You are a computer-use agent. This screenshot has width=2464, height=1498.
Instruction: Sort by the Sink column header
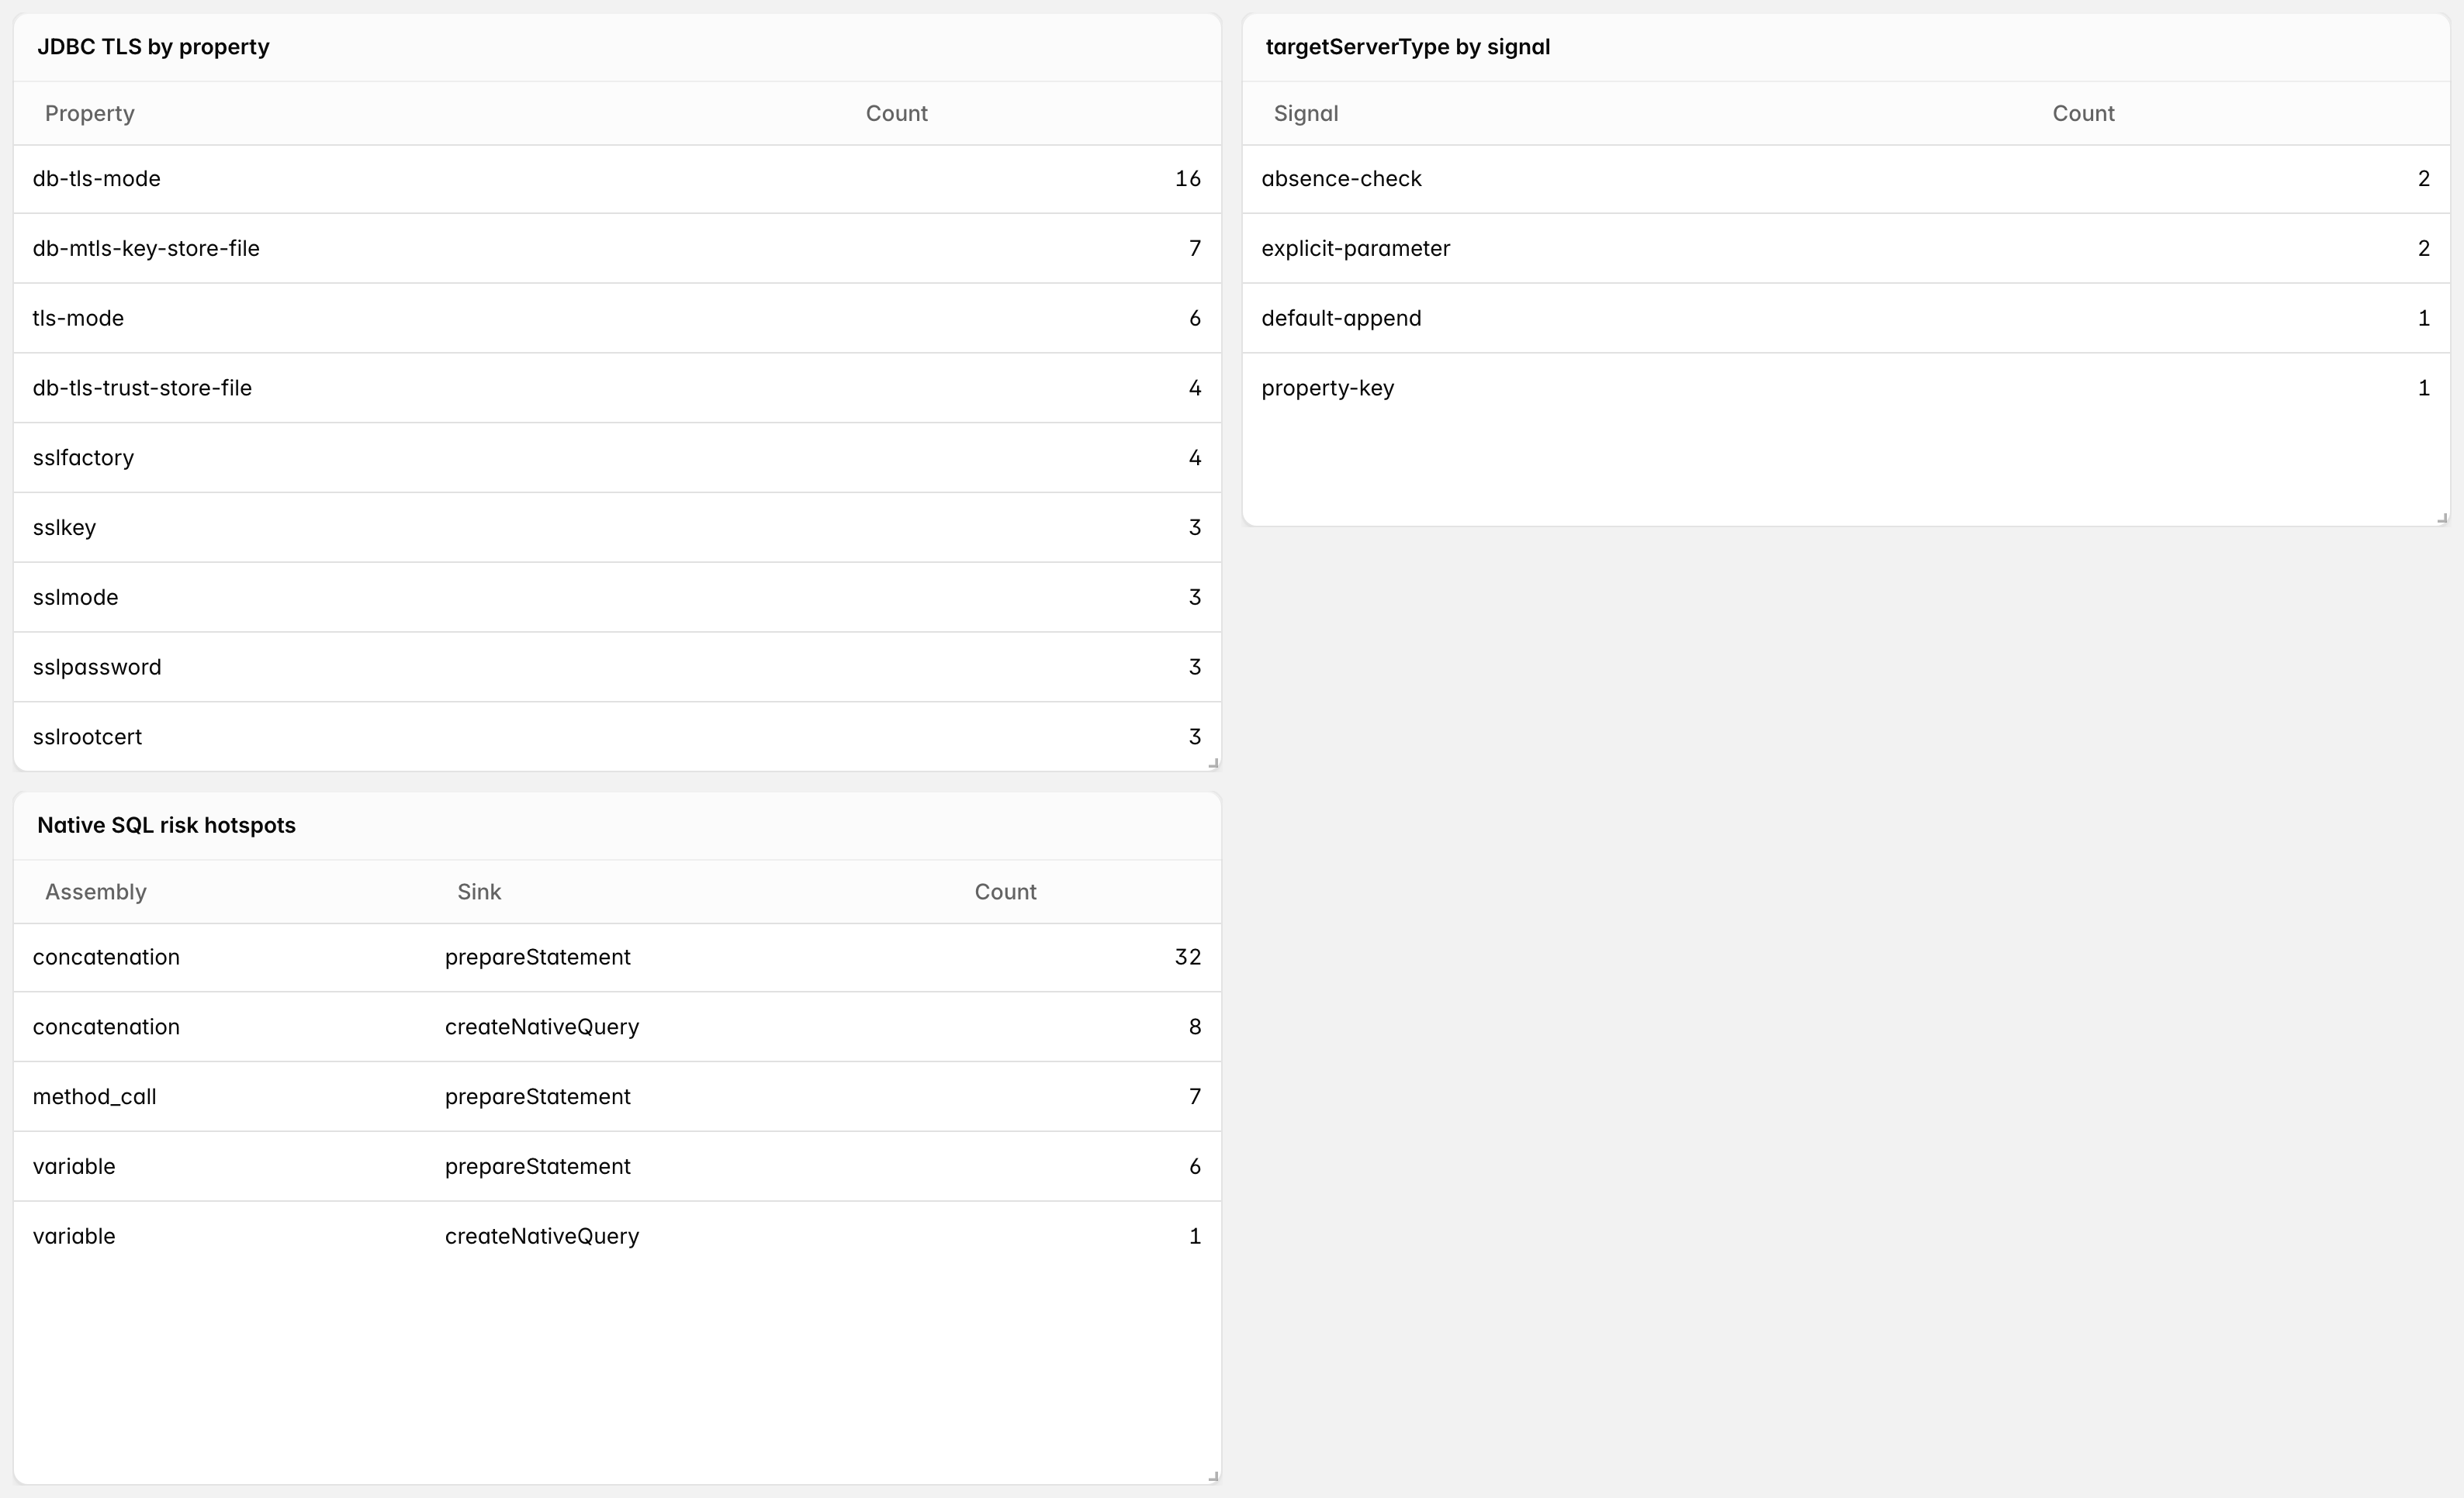pos(479,892)
